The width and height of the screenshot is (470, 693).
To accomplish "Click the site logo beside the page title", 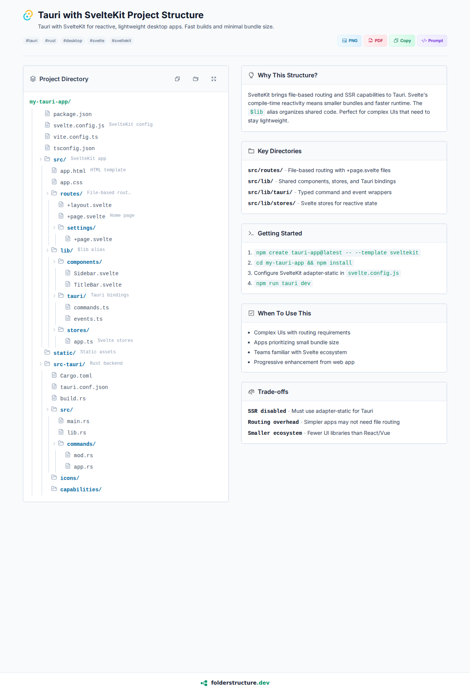I will coord(28,15).
